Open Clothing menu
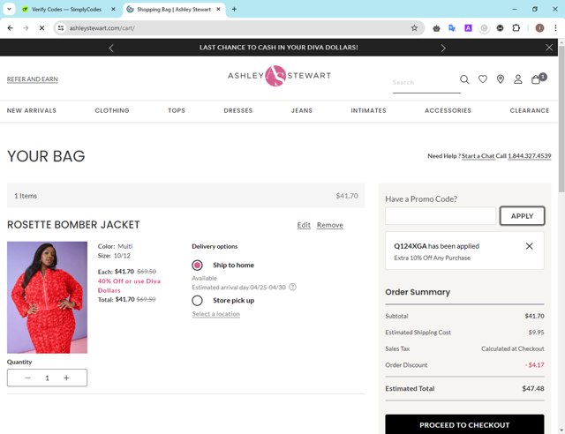The height and width of the screenshot is (434, 565). click(112, 110)
